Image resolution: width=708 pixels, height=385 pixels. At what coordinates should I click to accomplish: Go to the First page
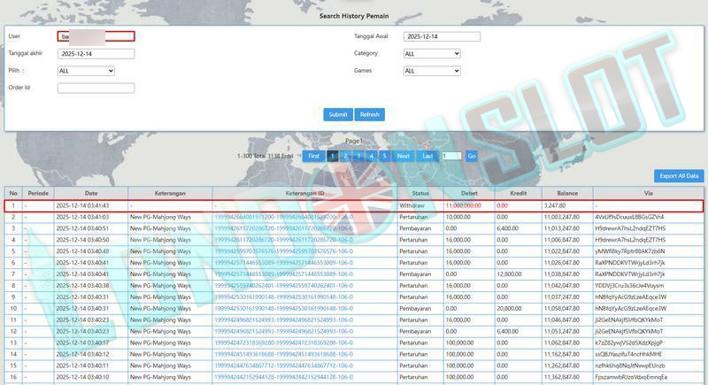pos(313,156)
